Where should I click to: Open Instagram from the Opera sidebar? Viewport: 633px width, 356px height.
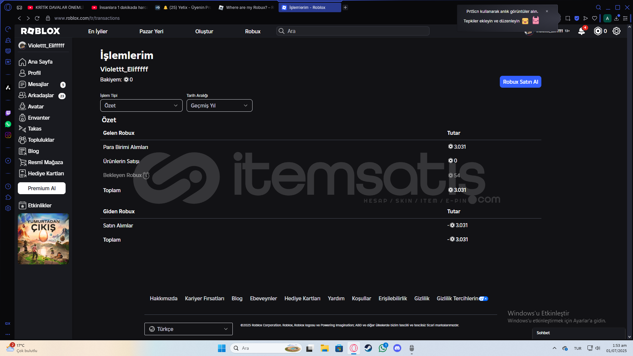point(8,135)
